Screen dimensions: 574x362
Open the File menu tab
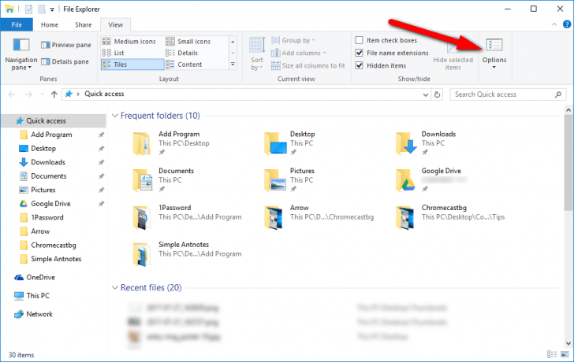click(17, 24)
